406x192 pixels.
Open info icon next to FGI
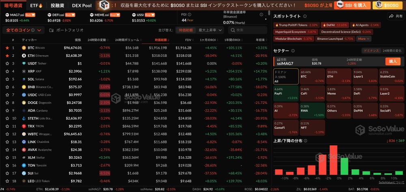coord(190,15)
